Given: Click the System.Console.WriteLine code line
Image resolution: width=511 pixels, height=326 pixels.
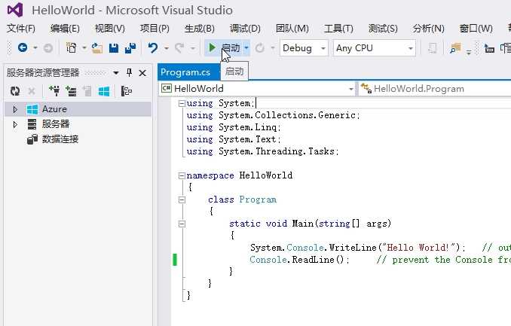Looking at the screenshot, I should point(358,248).
